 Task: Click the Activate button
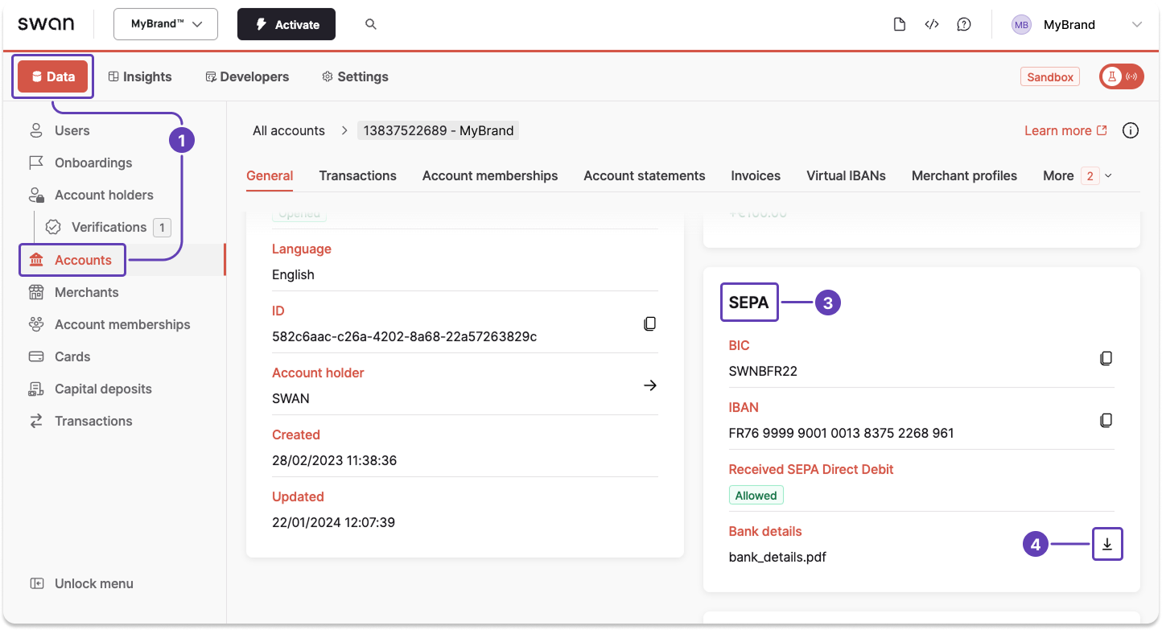286,24
